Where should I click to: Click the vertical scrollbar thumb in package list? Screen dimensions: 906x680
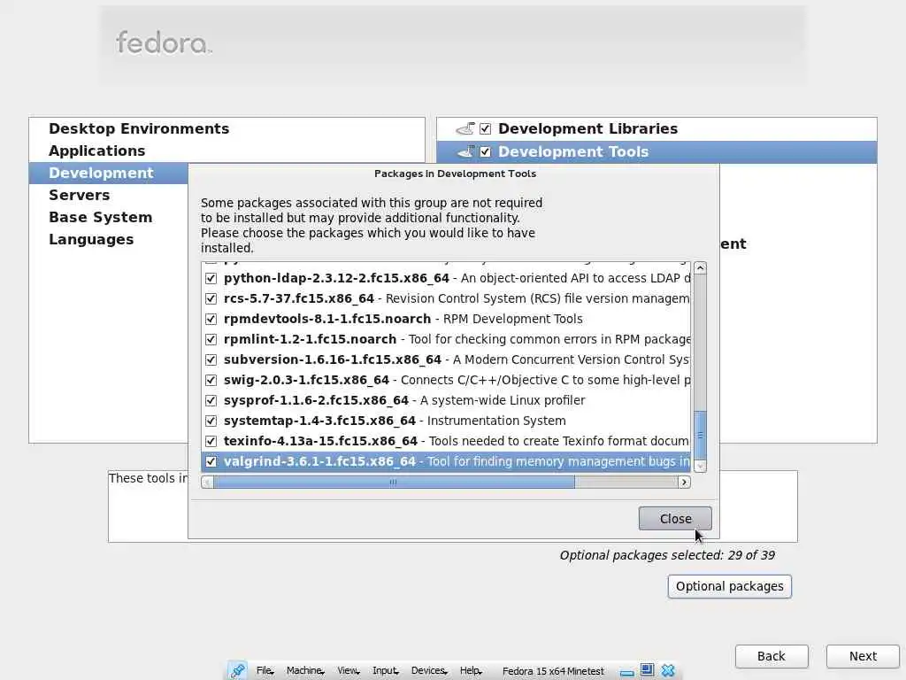700,435
